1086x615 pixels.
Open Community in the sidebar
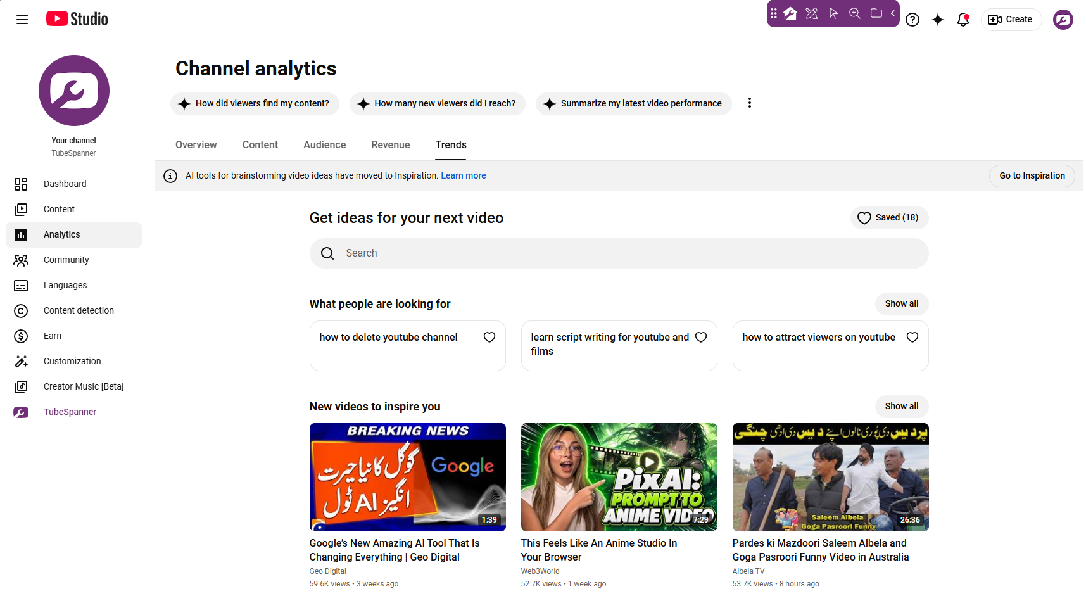[x=73, y=260]
